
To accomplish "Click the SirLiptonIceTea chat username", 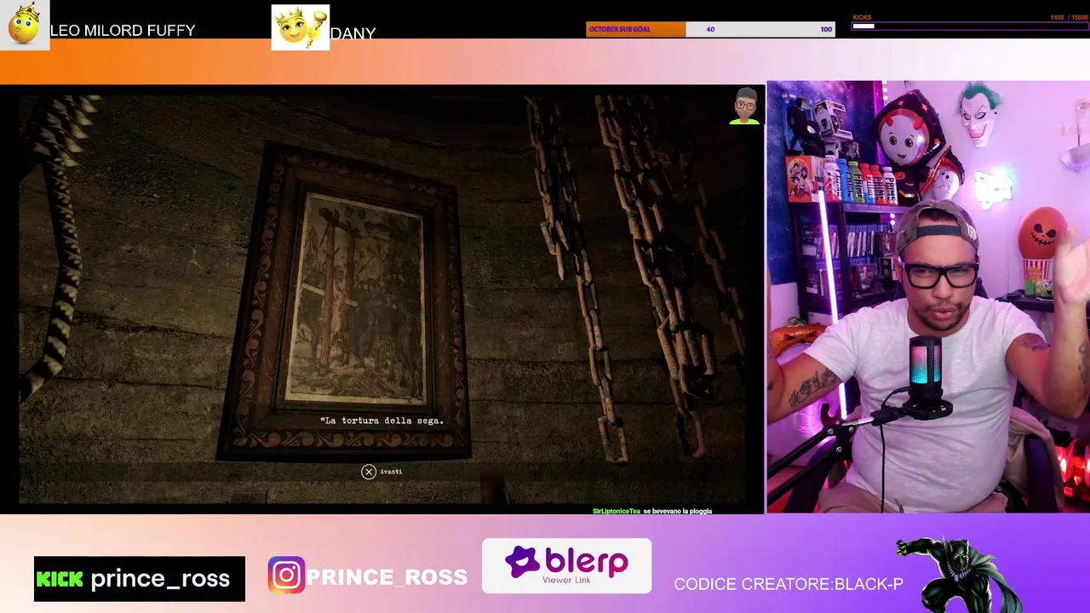I will coord(616,511).
